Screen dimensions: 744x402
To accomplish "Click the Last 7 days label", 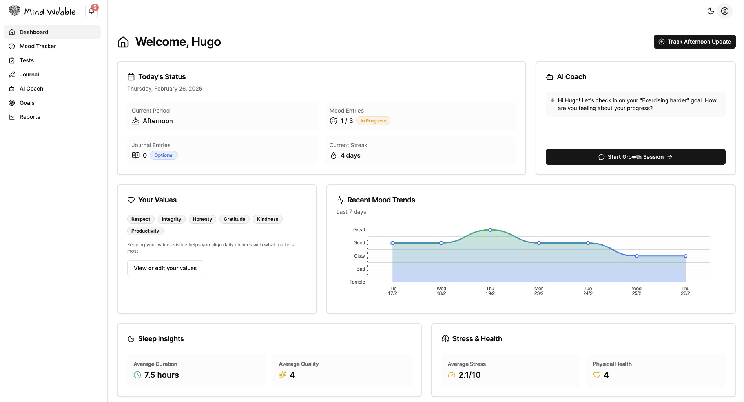I will pyautogui.click(x=351, y=212).
